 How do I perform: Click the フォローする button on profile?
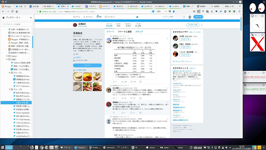pos(192,25)
